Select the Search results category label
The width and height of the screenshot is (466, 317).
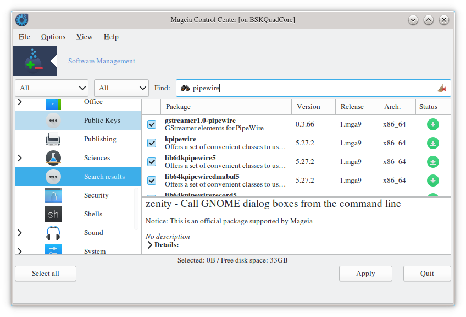(x=104, y=177)
